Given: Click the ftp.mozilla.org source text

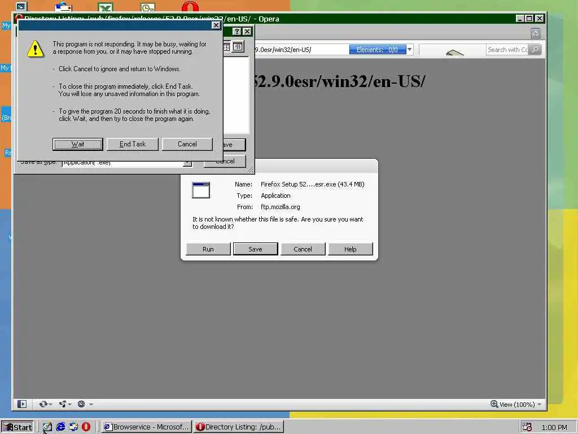Looking at the screenshot, I should pyautogui.click(x=281, y=207).
